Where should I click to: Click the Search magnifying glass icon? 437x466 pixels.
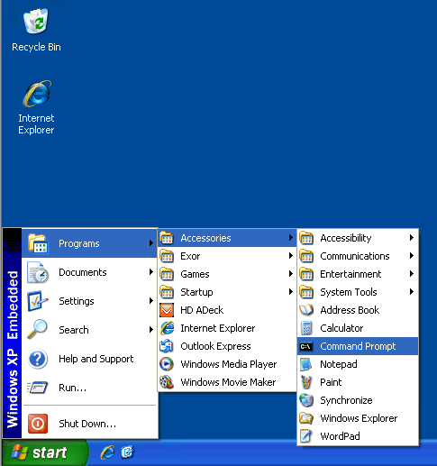37,329
